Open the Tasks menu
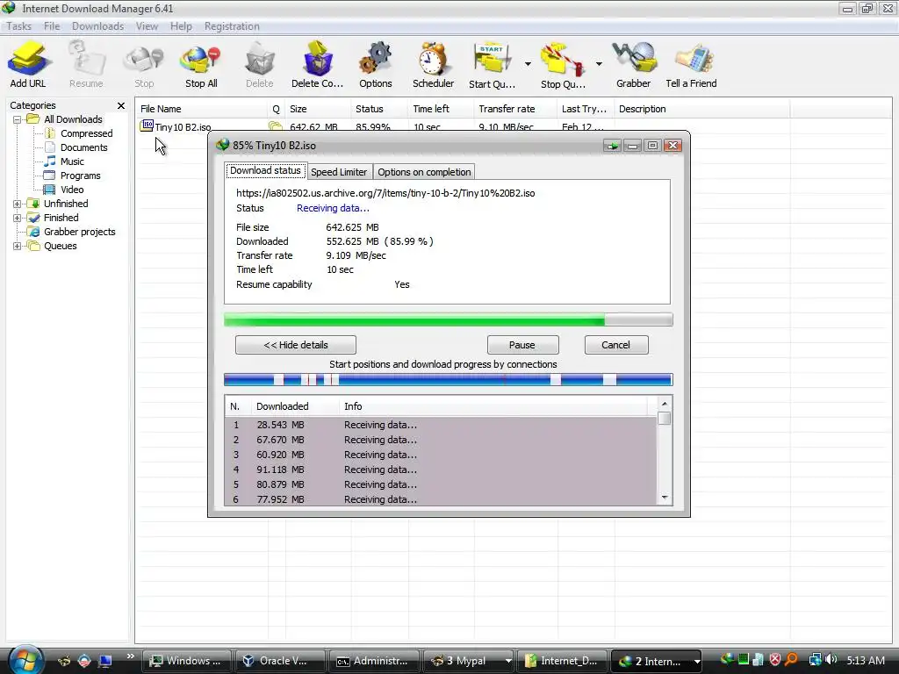 coord(19,26)
